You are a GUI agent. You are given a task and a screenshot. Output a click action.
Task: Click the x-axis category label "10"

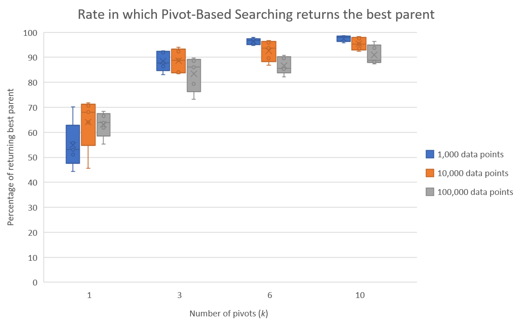point(359,295)
